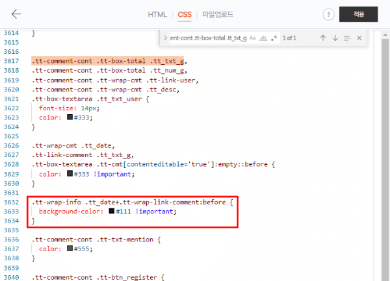Image resolution: width=390 pixels, height=281 pixels.
Task: Expand the replace field chevron
Action: tap(165, 38)
